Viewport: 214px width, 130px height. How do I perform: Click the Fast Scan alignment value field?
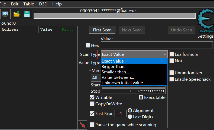click(121, 113)
